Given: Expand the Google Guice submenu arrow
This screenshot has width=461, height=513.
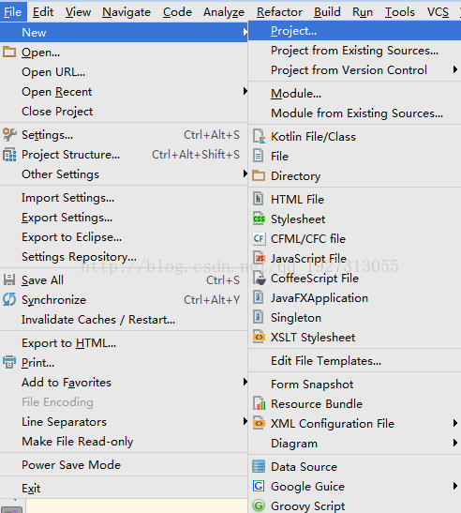Looking at the screenshot, I should (455, 486).
